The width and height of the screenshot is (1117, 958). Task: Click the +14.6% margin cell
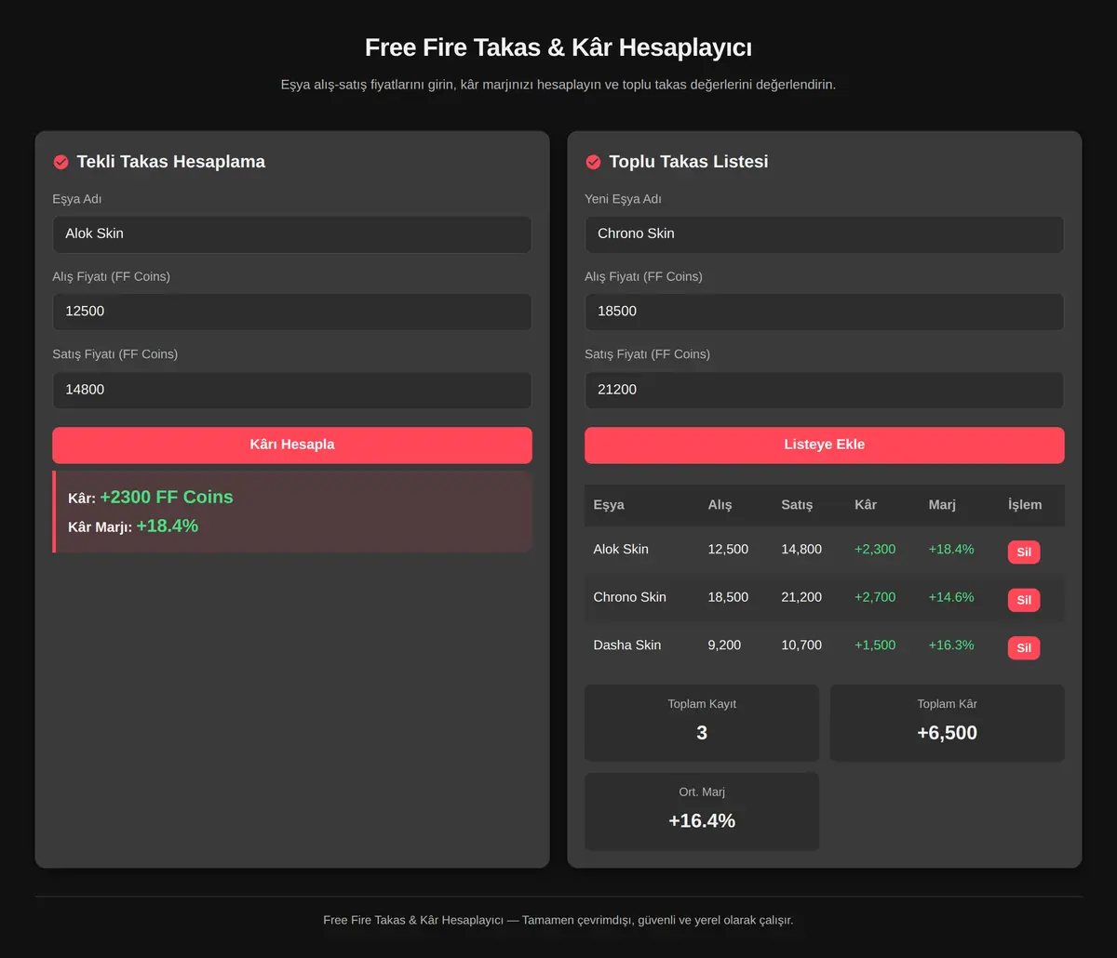(x=951, y=597)
